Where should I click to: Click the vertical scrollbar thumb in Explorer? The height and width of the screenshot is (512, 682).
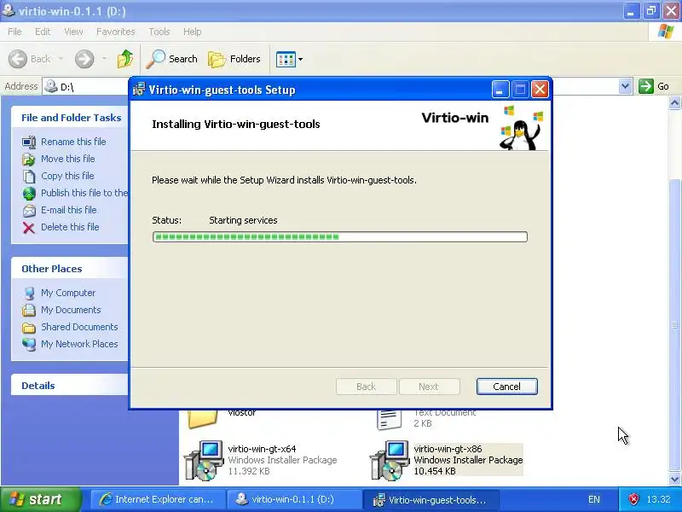pos(674,324)
